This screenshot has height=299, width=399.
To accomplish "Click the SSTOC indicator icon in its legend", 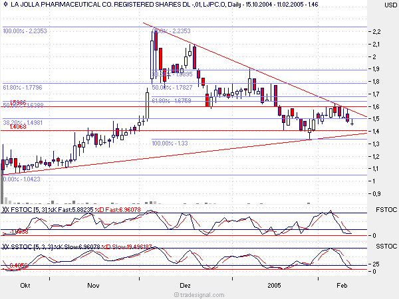I will [x=5, y=247].
